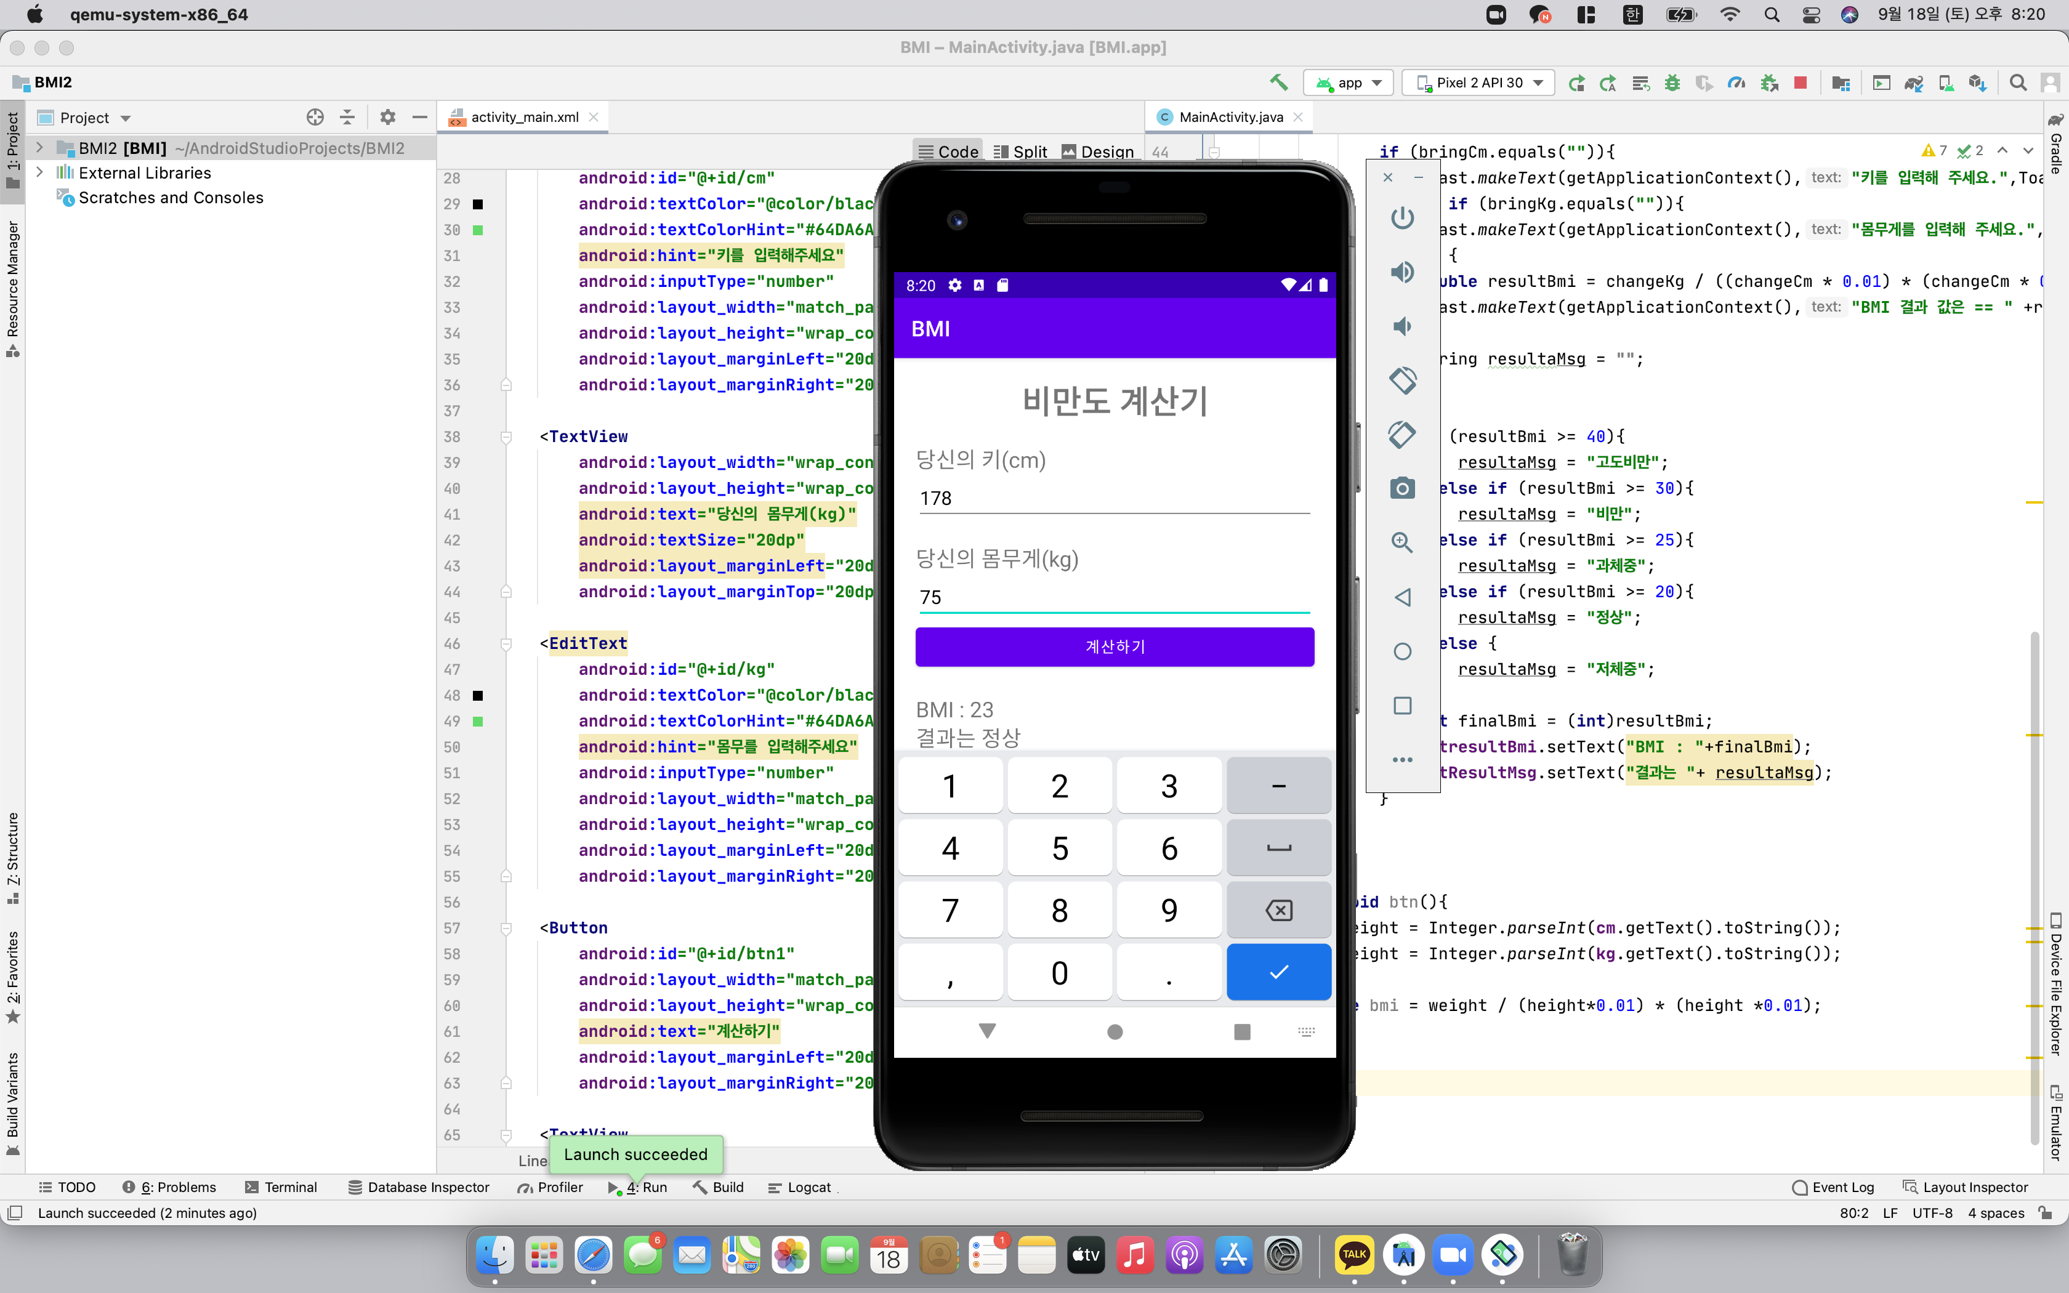Image resolution: width=2069 pixels, height=1293 pixels.
Task: Open Project panel settings gear
Action: point(387,117)
